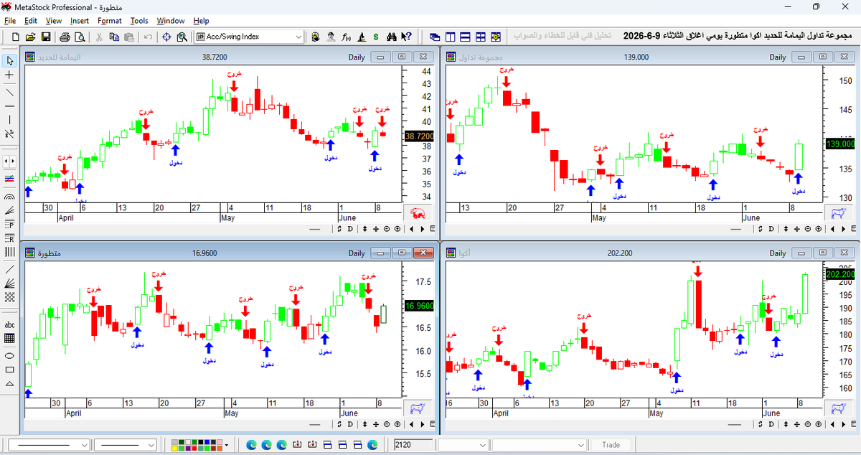Save with the floppy disk icon
Viewport: 861px width, 455px height.
click(x=45, y=37)
